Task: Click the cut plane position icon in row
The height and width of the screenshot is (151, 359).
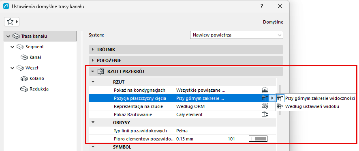Action: coord(265,98)
